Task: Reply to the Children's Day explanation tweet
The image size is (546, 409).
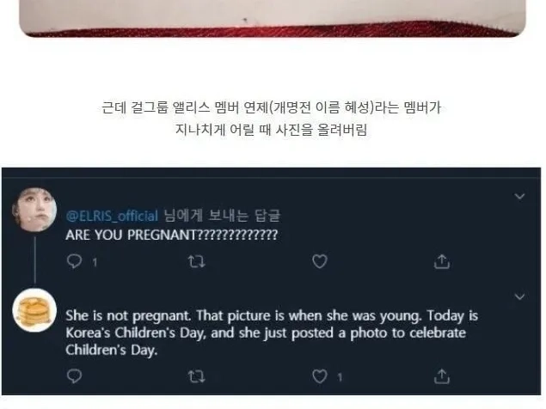Action: pos(74,376)
